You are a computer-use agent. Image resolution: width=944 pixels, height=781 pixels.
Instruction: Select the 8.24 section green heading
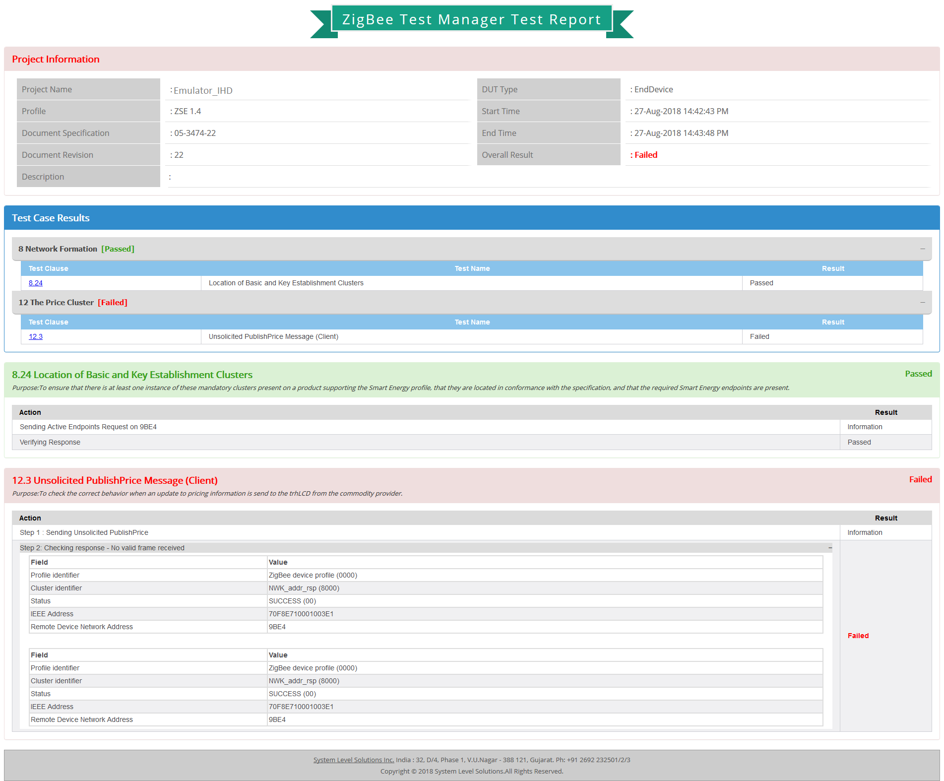click(x=132, y=375)
